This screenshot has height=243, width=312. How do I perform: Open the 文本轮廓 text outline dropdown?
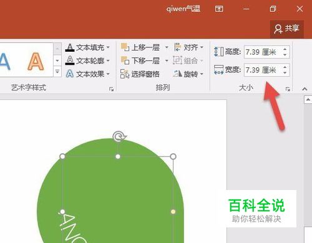click(x=87, y=60)
